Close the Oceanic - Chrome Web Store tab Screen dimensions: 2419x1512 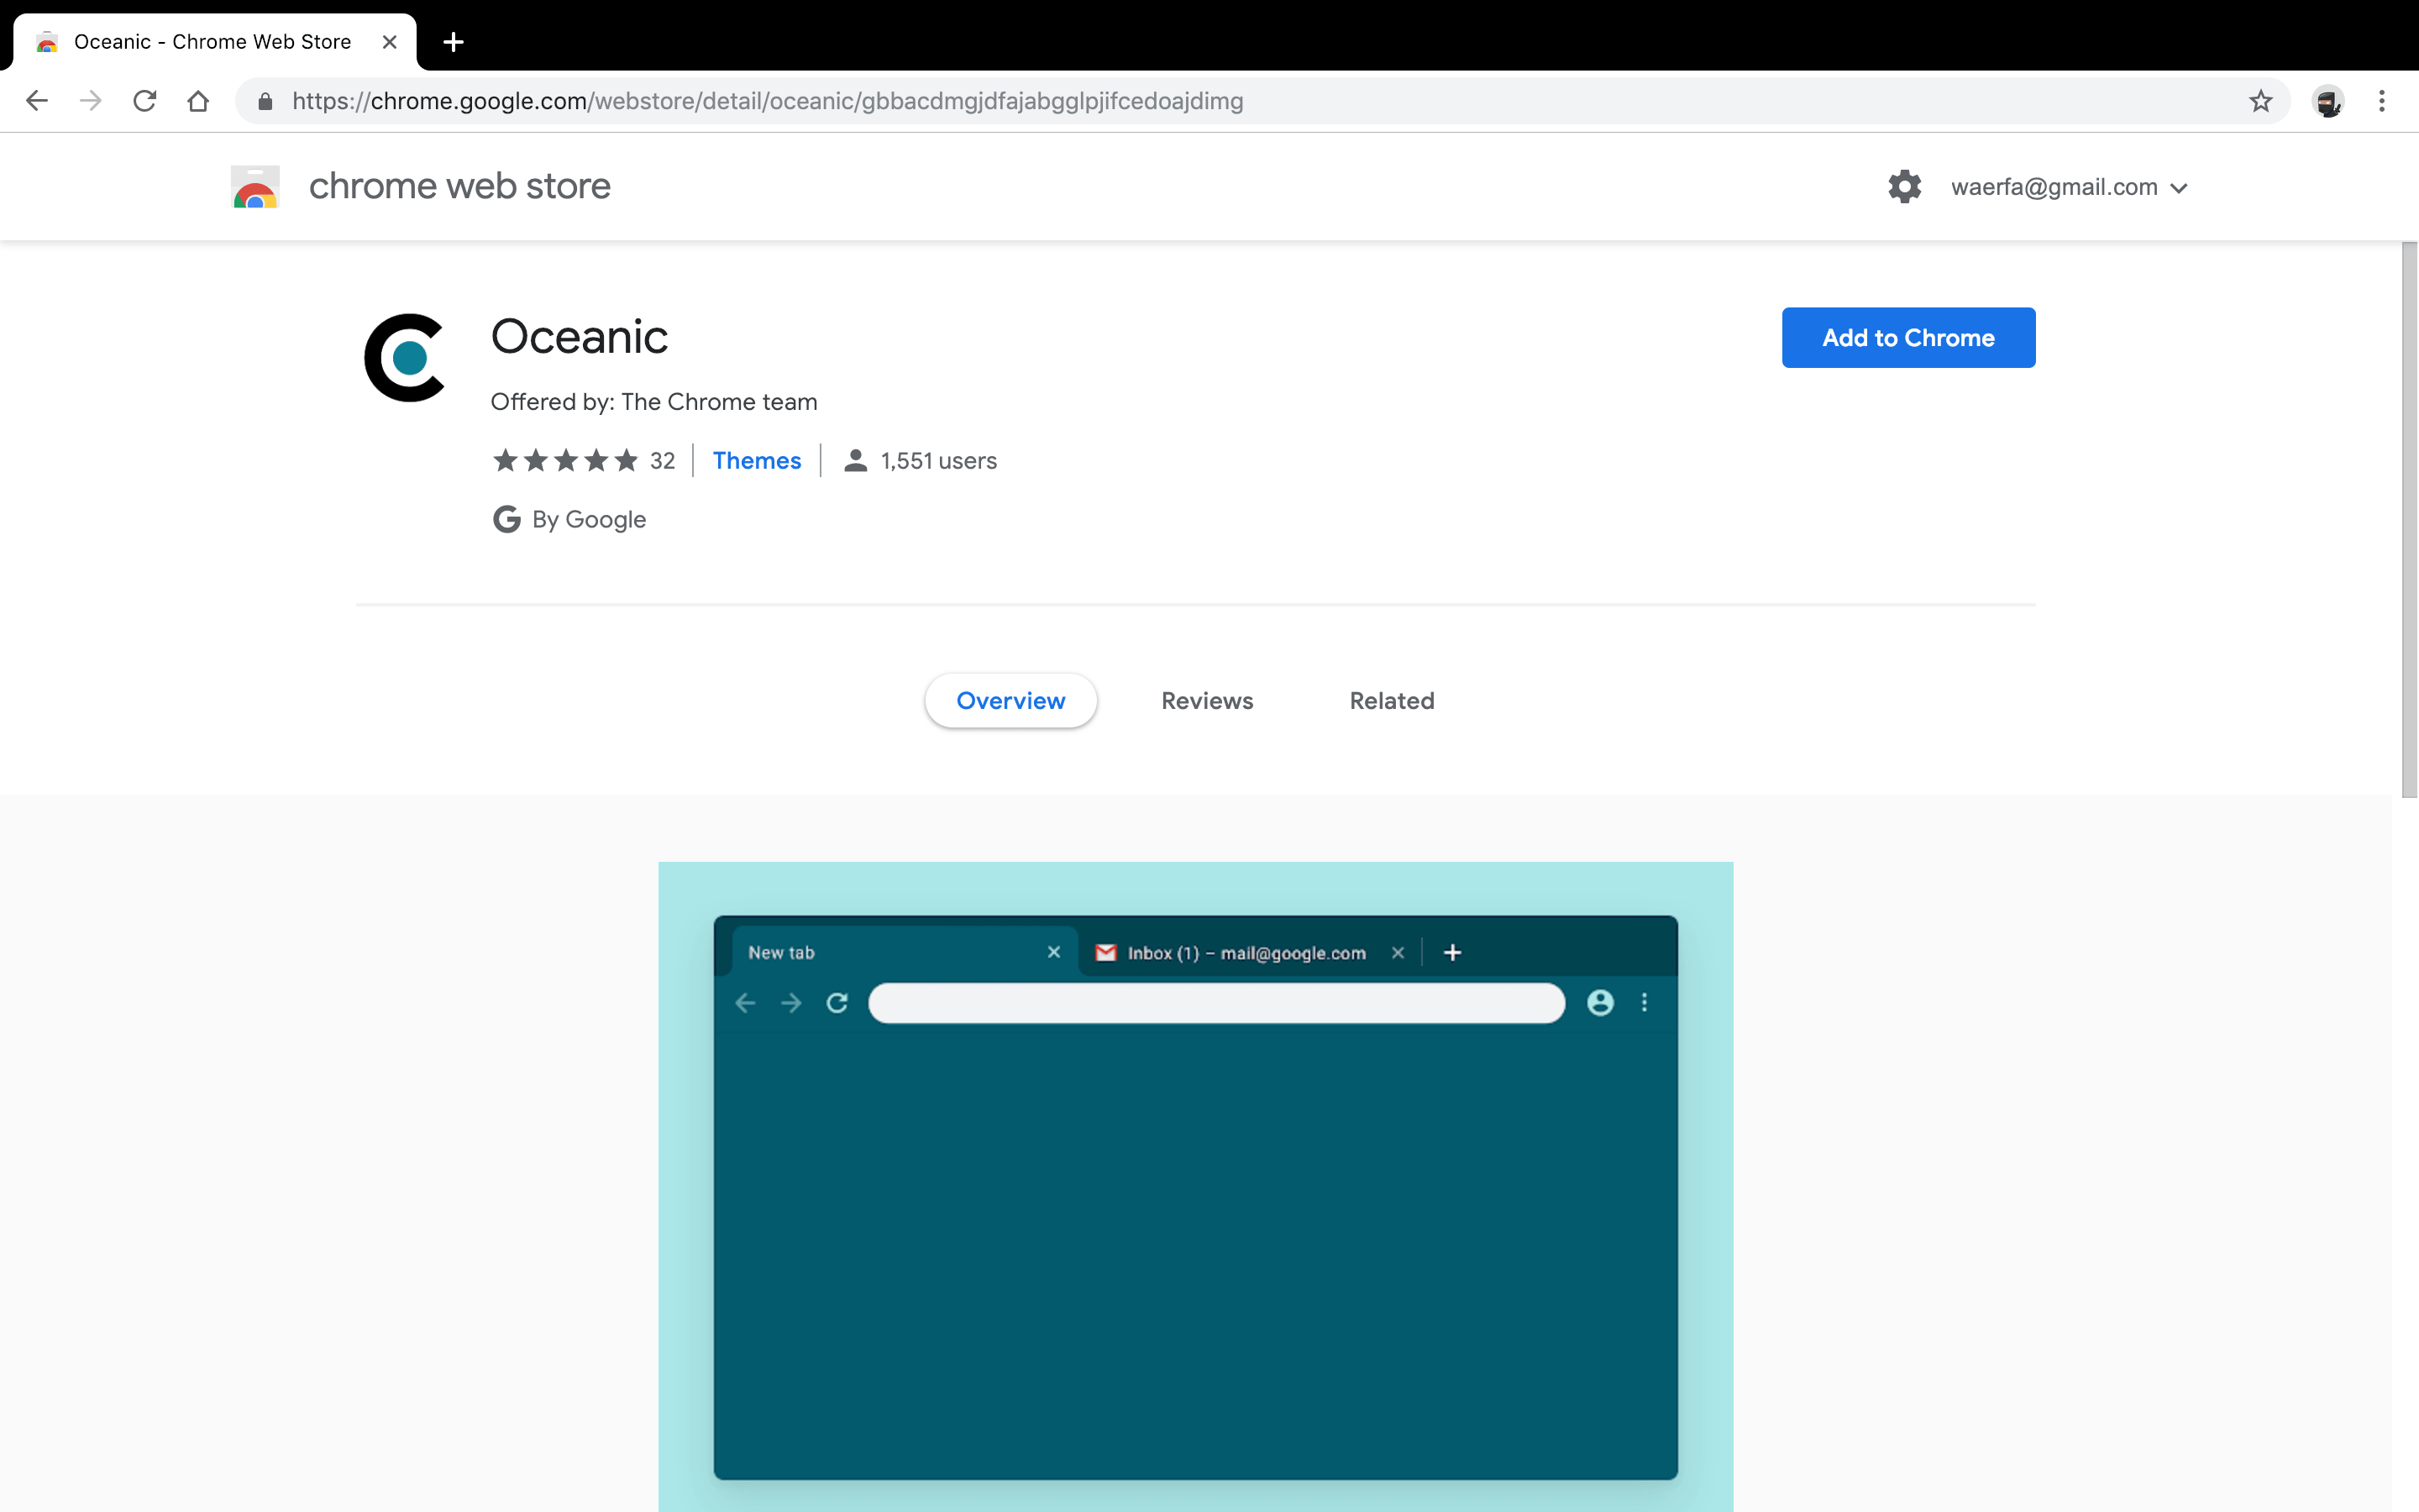click(390, 42)
